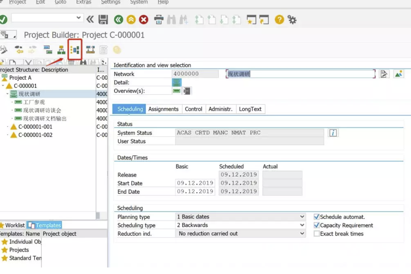411x274 pixels.
Task: Click the Generate Shortcut icon
Action: [x=264, y=20]
